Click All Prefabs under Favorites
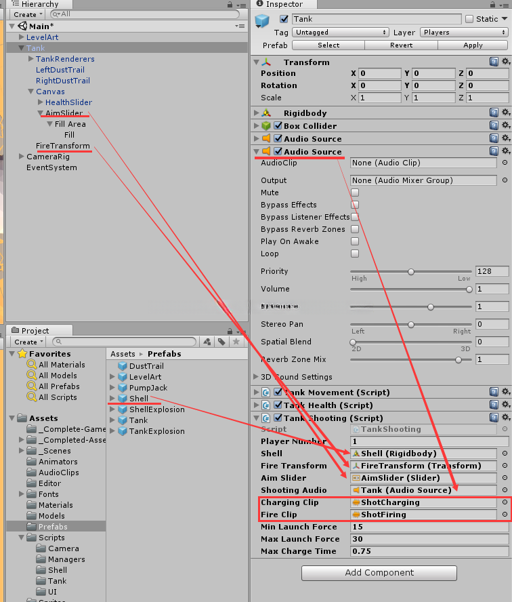 [59, 386]
